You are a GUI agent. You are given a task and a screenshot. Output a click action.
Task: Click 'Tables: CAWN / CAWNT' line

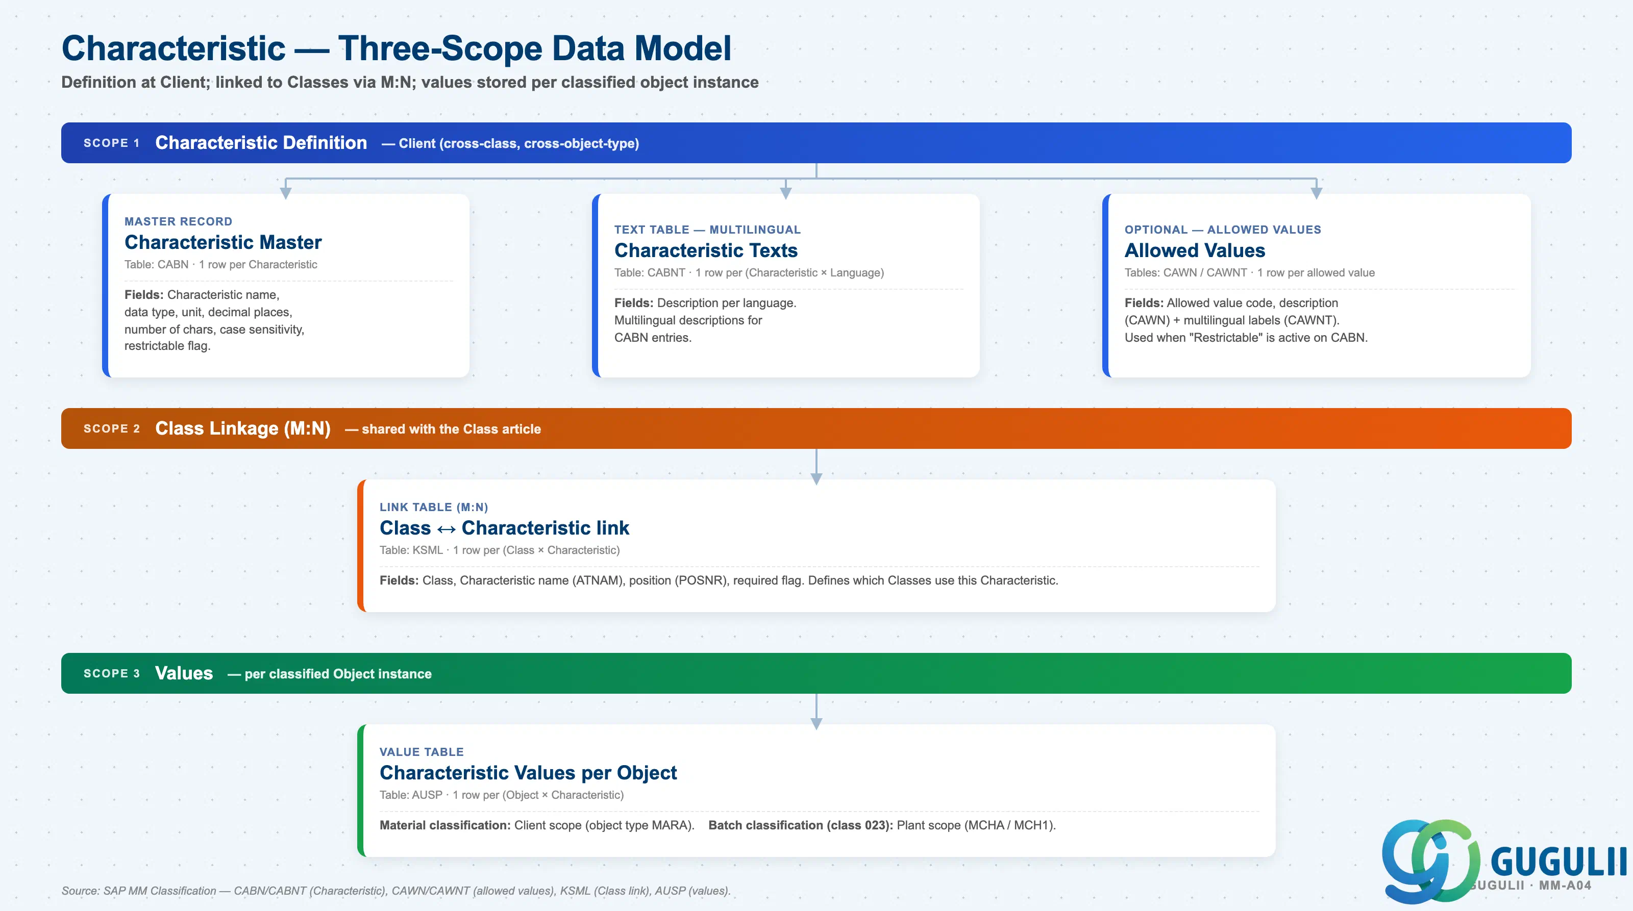click(1249, 273)
